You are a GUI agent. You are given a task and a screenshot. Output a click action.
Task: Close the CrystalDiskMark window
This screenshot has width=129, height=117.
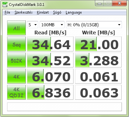[119, 3]
